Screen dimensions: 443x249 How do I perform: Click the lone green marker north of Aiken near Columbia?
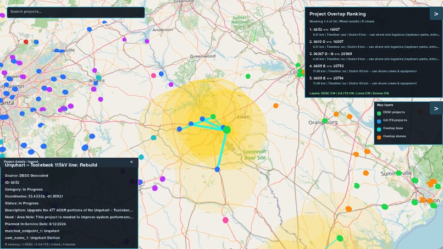[x=248, y=76]
